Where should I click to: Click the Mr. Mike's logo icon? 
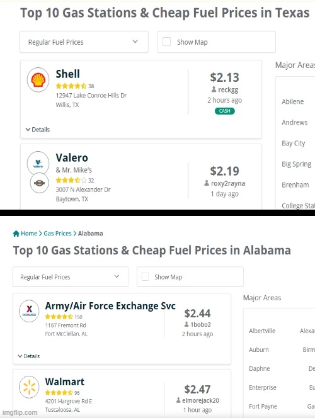click(39, 183)
